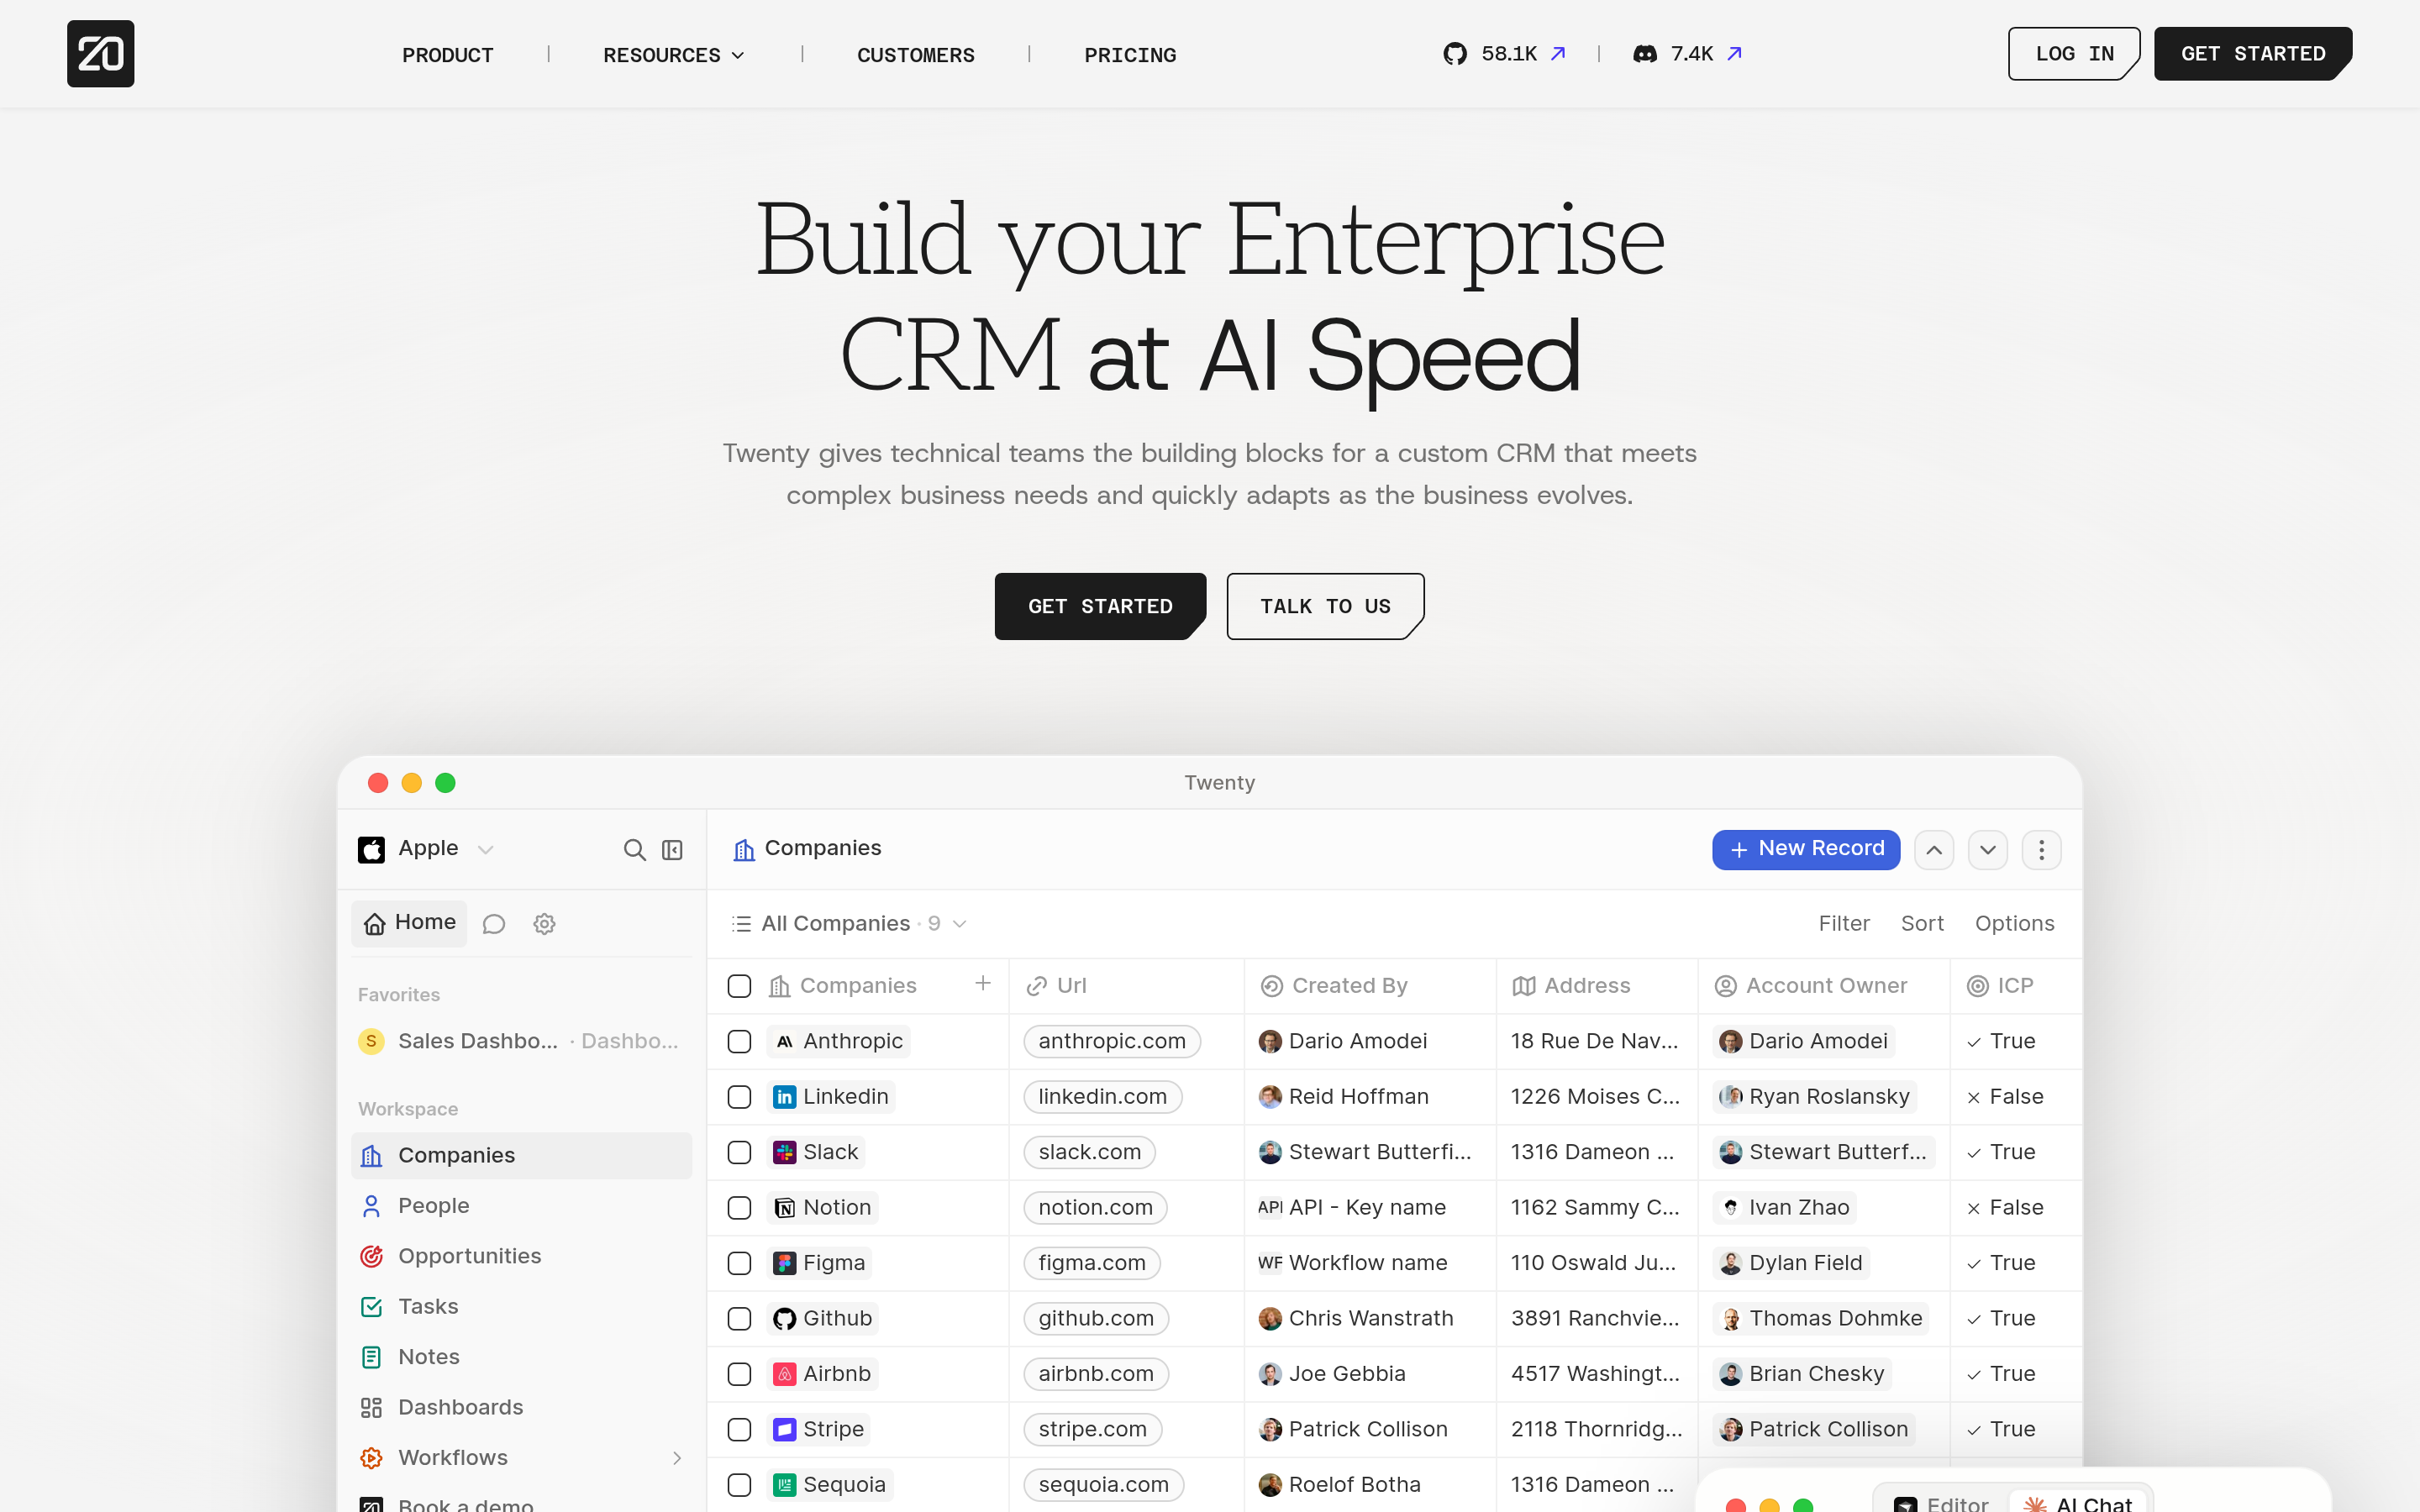
Task: Select the Stripe row checkbox
Action: click(x=739, y=1429)
